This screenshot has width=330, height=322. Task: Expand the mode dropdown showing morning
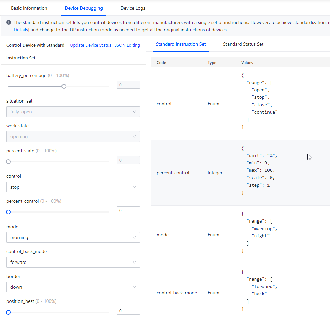click(x=73, y=237)
